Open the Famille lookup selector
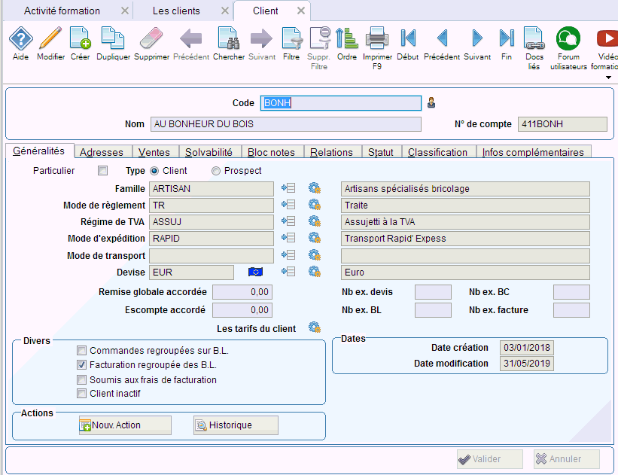The image size is (618, 475). (289, 188)
